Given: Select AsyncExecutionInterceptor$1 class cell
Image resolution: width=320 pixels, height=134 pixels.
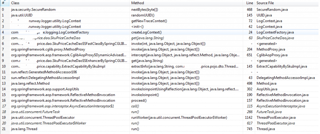Looking at the screenshot, I should coord(62,106).
